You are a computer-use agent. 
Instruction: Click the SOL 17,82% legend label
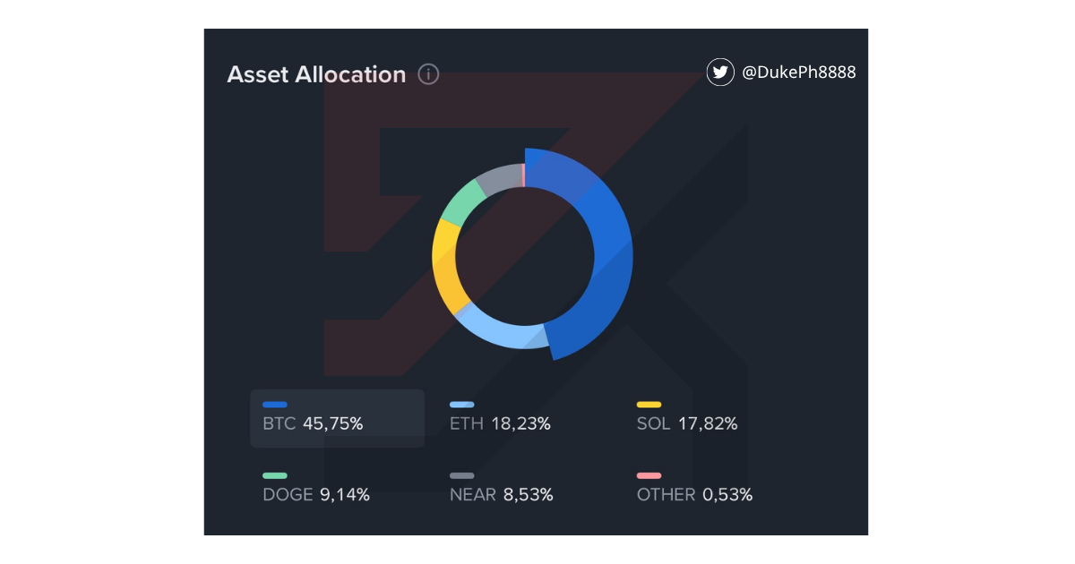coord(687,423)
